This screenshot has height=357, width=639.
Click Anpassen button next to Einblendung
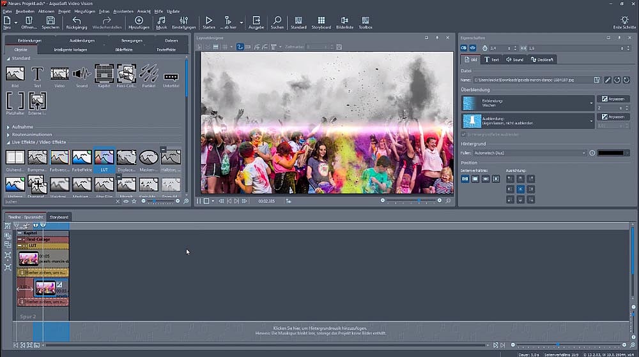613,99
